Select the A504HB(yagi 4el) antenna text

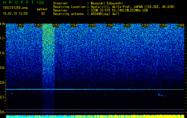tap(105, 14)
